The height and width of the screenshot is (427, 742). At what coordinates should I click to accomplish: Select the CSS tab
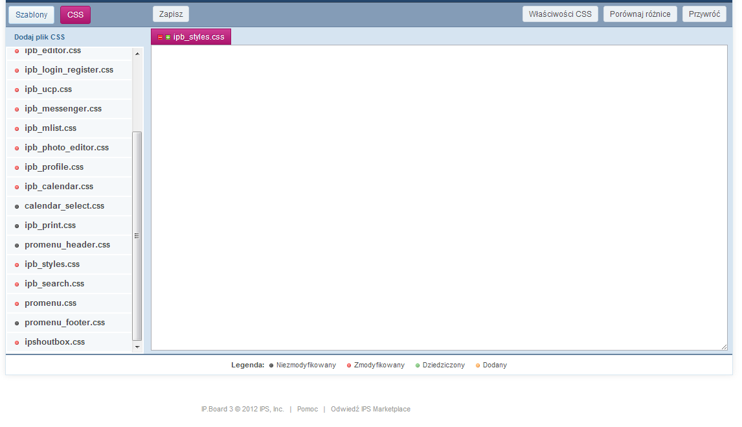pos(75,14)
